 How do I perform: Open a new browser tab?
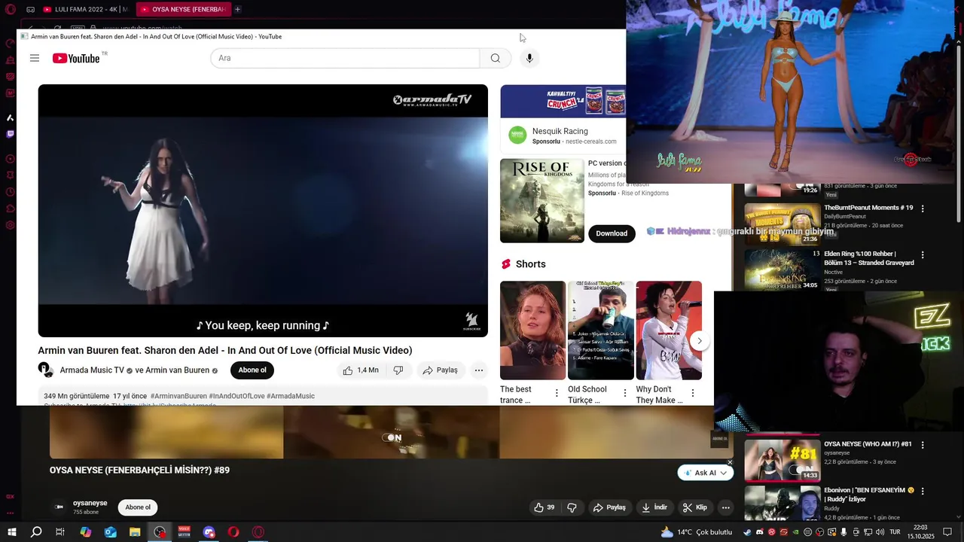pyautogui.click(x=237, y=9)
